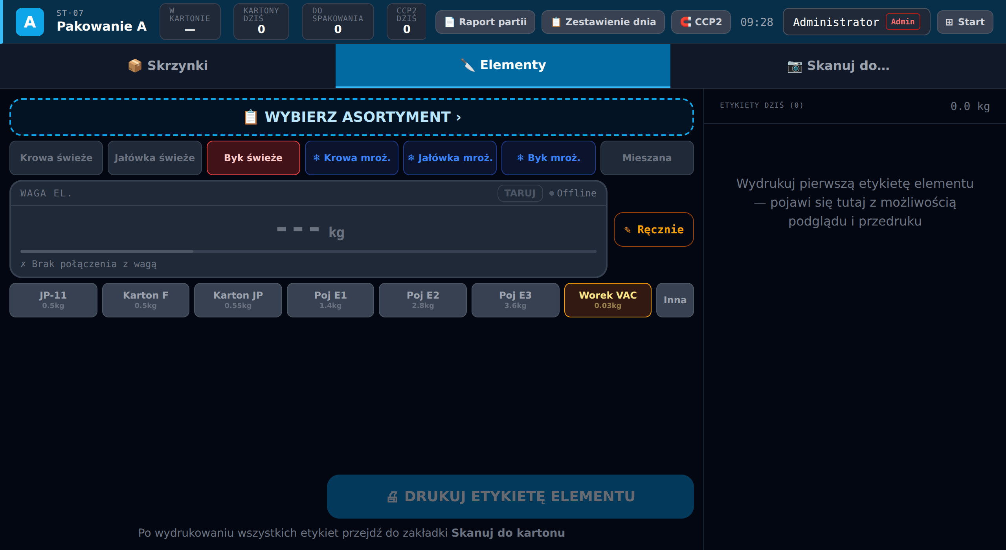Open the Inna packaging option
Image resolution: width=1006 pixels, height=550 pixels.
coord(675,300)
